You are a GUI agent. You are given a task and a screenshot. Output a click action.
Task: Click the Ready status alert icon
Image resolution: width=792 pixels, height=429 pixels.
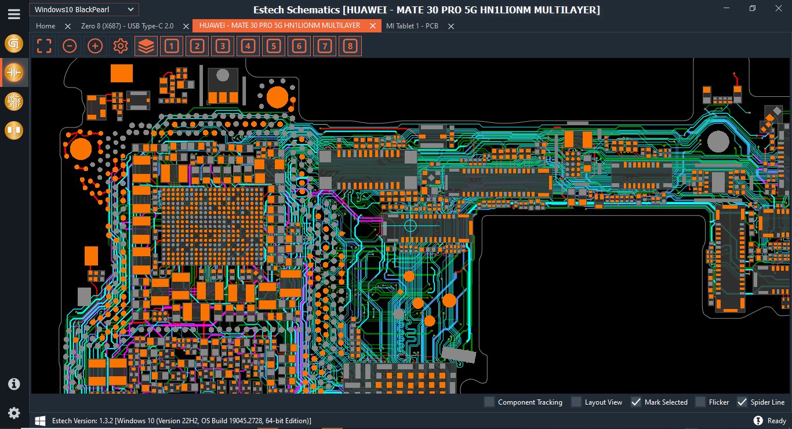(x=758, y=420)
